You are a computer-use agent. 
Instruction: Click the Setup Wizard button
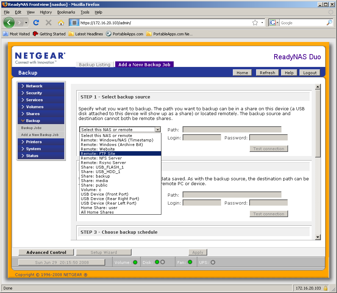point(104,252)
